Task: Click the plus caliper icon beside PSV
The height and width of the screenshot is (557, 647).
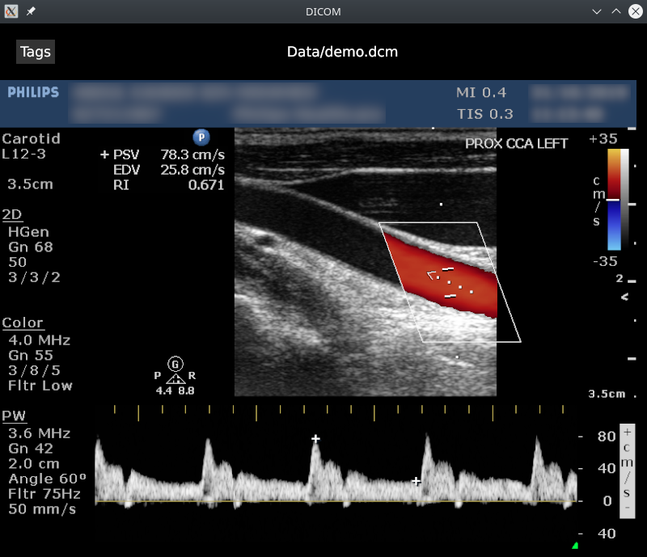Action: coord(104,154)
